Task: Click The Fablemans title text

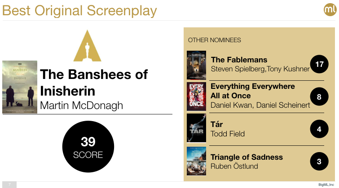Action: [239, 60]
